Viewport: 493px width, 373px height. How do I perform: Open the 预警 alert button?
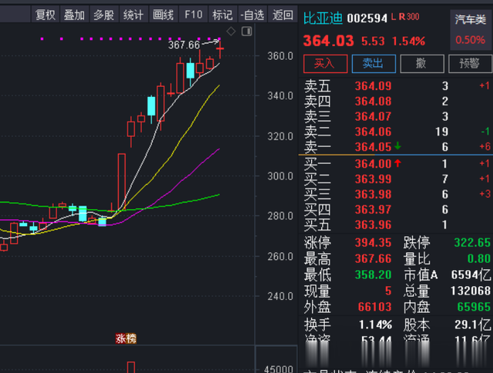[x=470, y=64]
